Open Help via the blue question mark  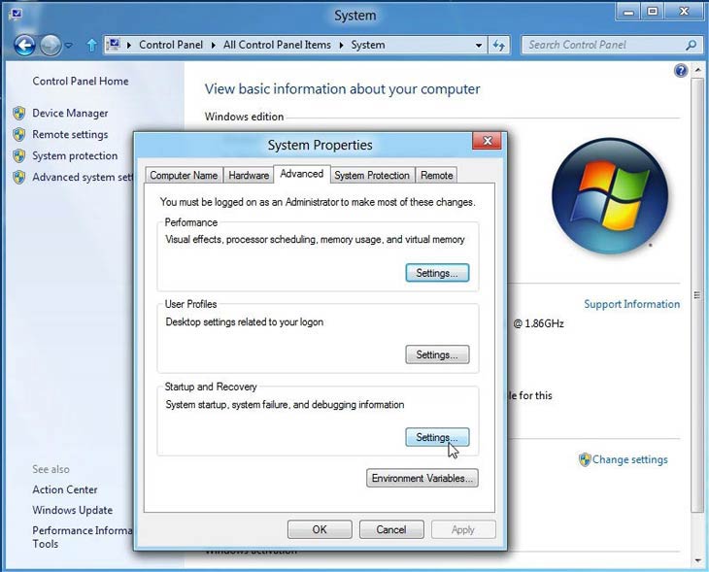pyautogui.click(x=681, y=71)
